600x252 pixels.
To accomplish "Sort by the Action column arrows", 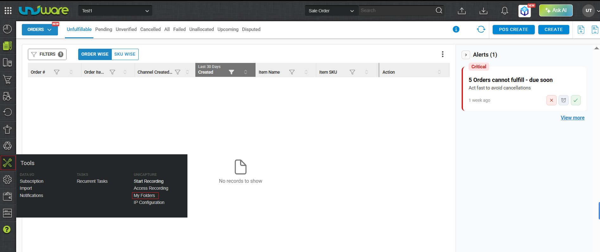I will [439, 72].
